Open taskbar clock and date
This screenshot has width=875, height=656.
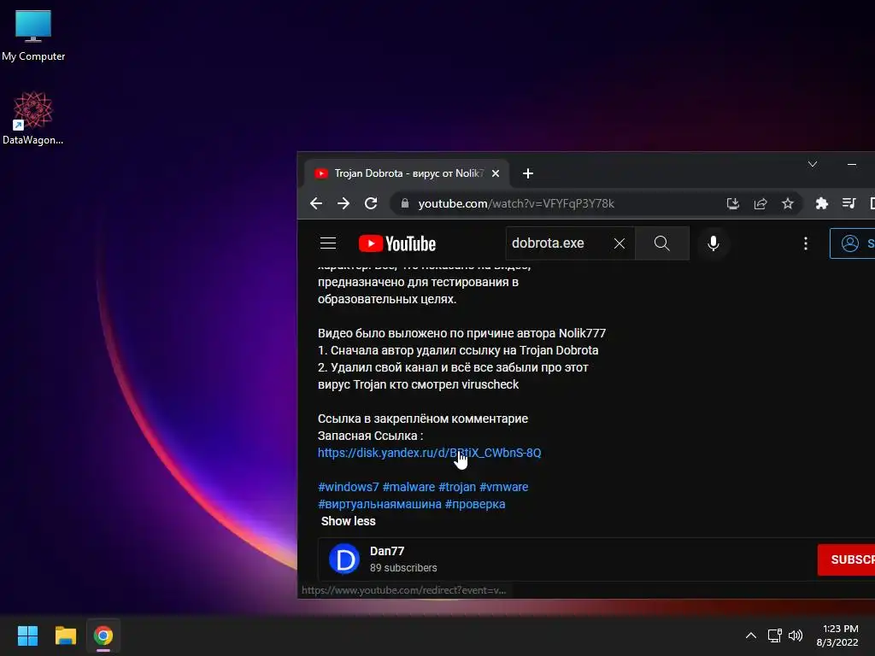[837, 635]
